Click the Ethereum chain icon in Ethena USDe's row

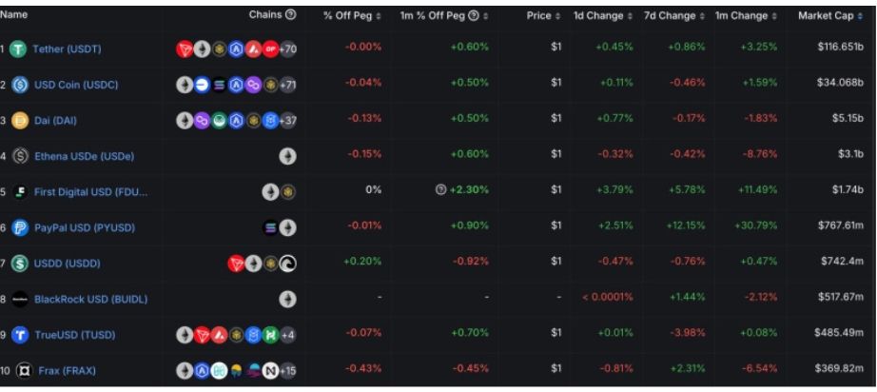pos(287,156)
